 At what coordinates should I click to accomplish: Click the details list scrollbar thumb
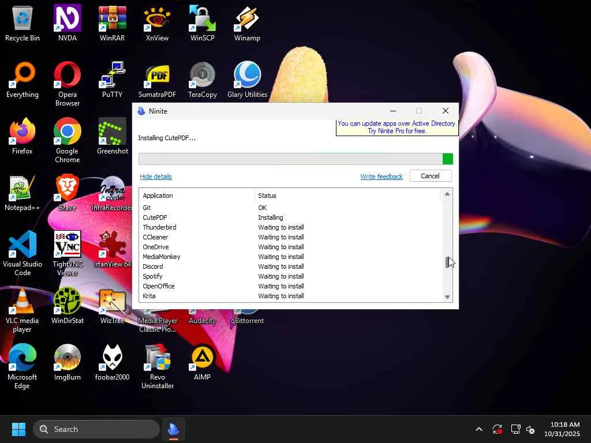click(x=447, y=262)
